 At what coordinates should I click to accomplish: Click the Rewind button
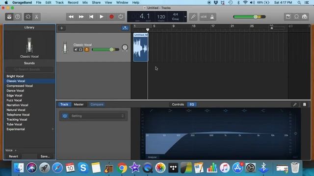[71, 17]
